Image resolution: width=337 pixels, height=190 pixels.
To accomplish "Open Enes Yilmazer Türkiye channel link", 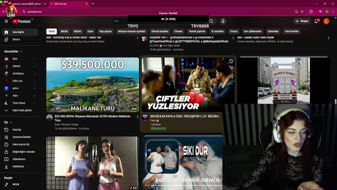I will [x=67, y=125].
